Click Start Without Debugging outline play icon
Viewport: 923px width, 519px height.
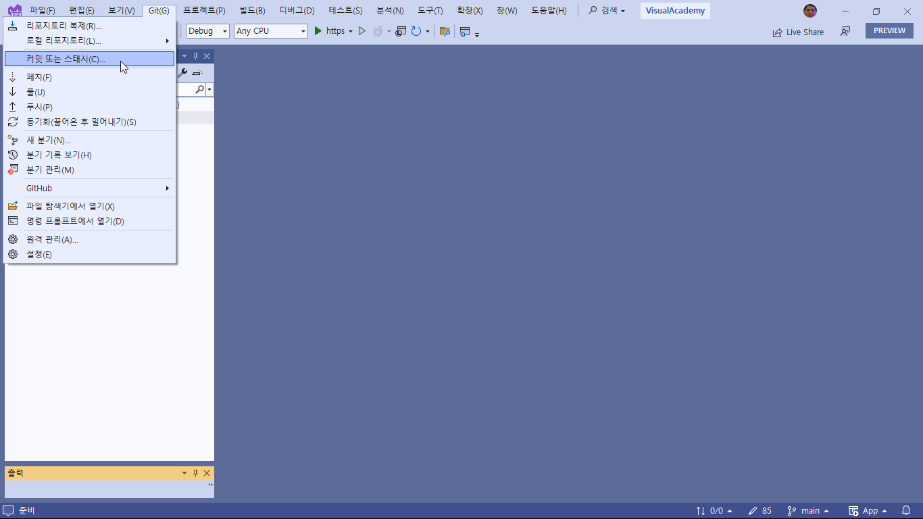click(362, 31)
